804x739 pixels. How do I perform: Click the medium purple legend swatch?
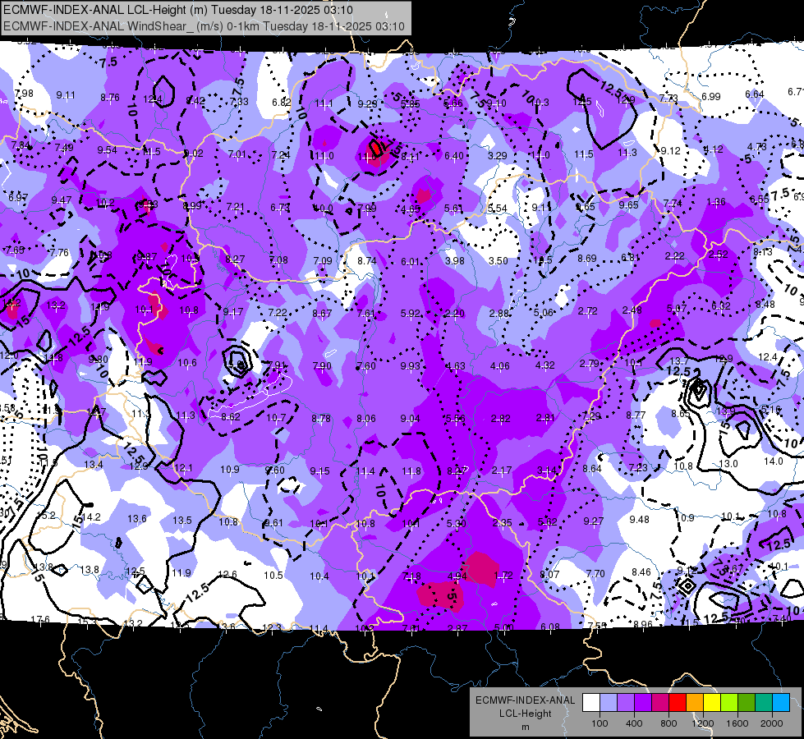pyautogui.click(x=626, y=703)
